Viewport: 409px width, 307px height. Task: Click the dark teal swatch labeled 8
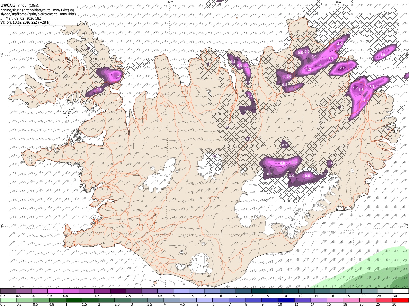tap(259, 291)
